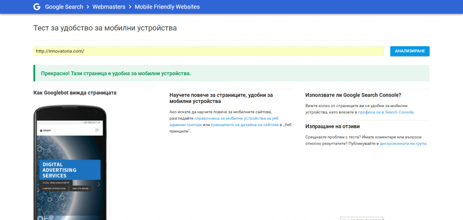This screenshot has height=220, width=463.
Task: Open профила си в Search Console link
Action: click(x=386, y=112)
